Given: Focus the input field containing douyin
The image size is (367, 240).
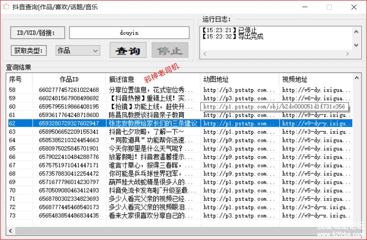Looking at the screenshot, I should (x=129, y=33).
